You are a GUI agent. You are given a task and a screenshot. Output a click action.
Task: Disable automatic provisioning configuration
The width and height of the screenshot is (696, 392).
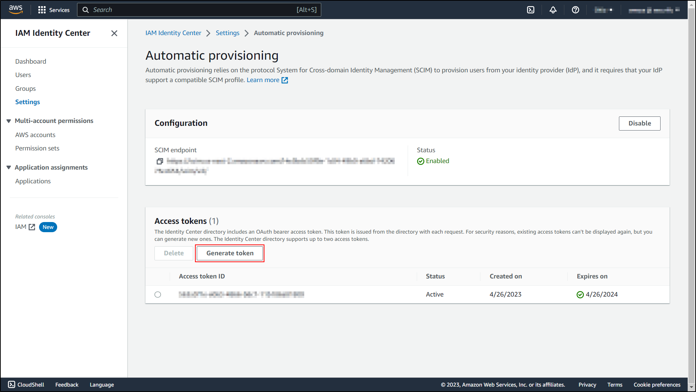tap(639, 123)
